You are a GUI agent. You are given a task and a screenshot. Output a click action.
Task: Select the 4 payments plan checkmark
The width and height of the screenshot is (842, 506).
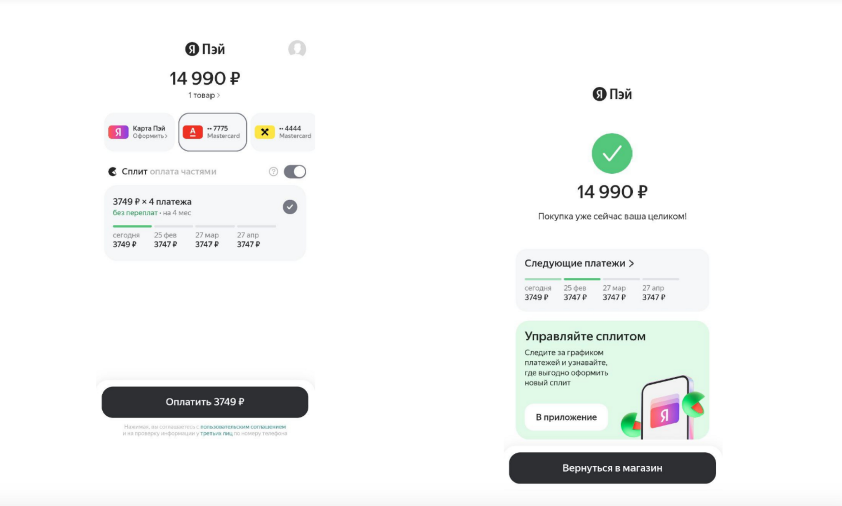tap(290, 207)
